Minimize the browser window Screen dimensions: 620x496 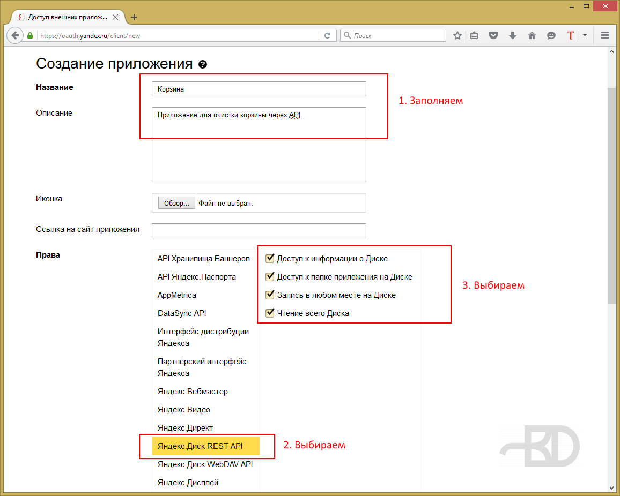[x=572, y=6]
